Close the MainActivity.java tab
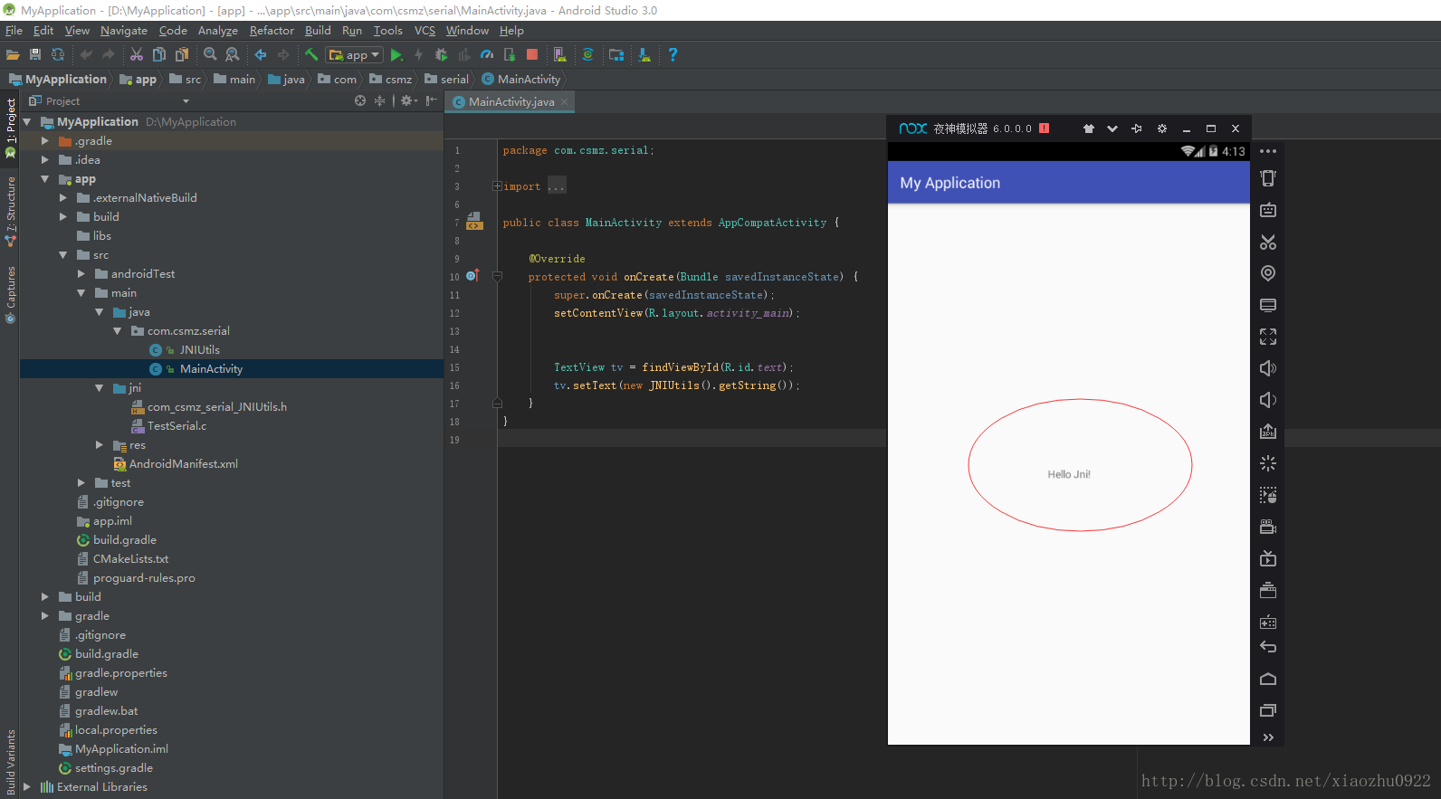 pyautogui.click(x=565, y=102)
